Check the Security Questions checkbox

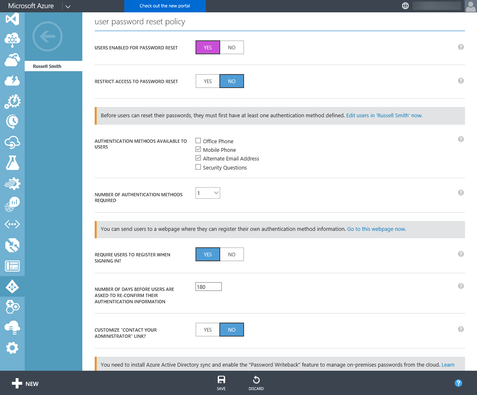coord(198,167)
